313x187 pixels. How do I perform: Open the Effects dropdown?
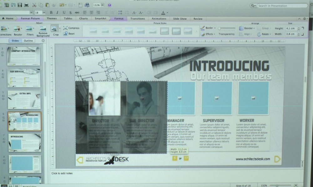208,34
